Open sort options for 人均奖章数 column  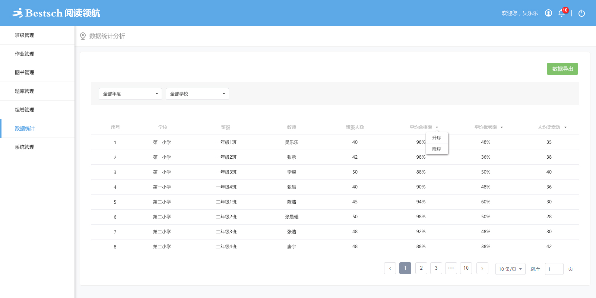click(565, 127)
